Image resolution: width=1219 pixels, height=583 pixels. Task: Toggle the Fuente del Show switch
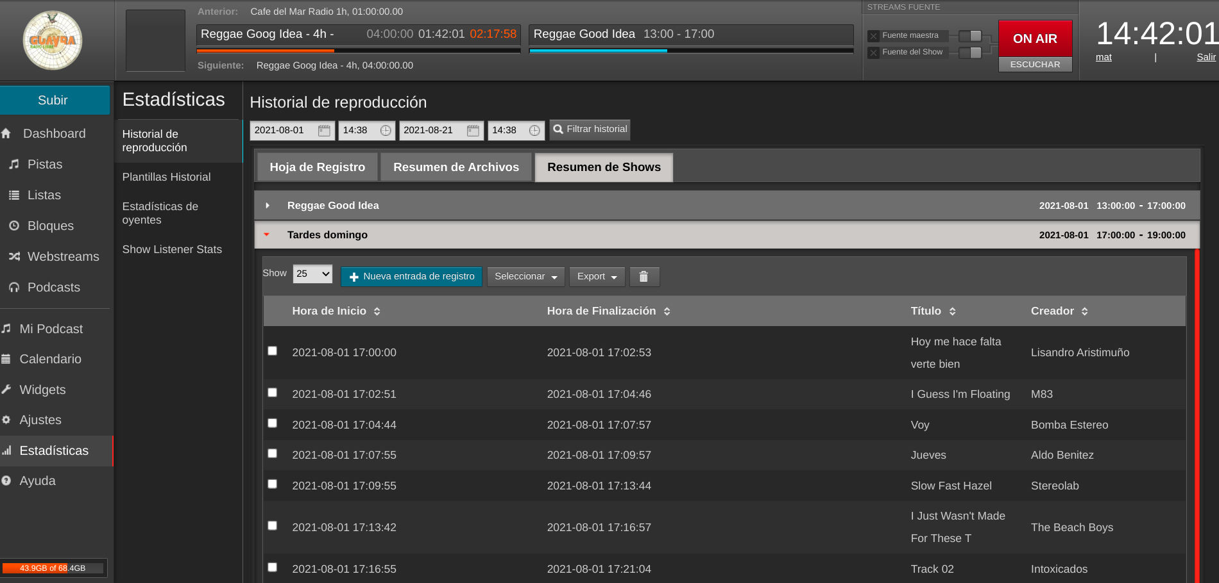click(970, 53)
